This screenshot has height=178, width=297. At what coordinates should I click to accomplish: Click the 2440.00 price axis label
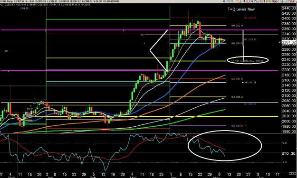pyautogui.click(x=288, y=9)
